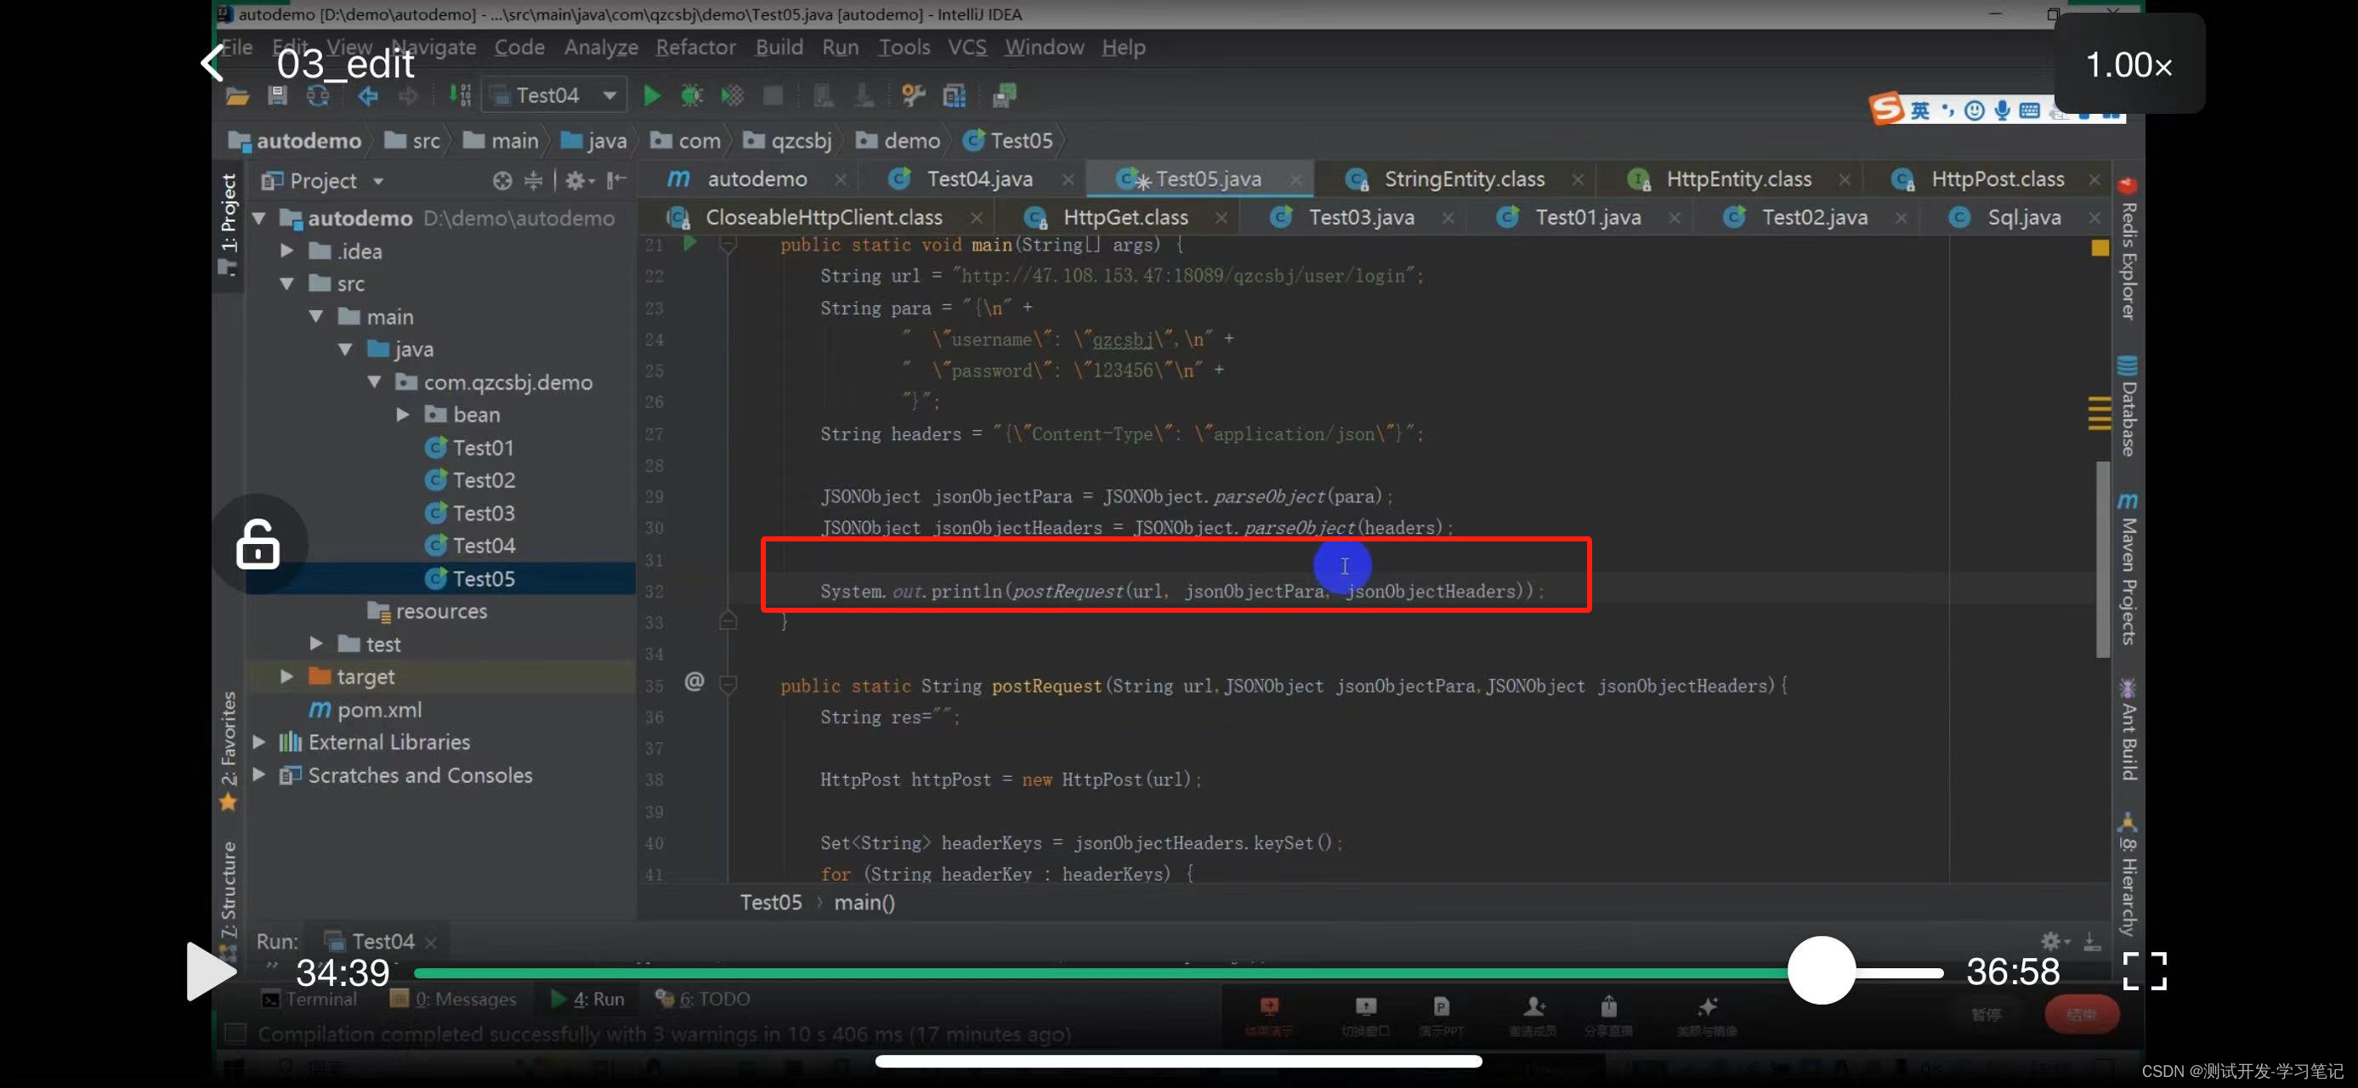The width and height of the screenshot is (2358, 1088).
Task: Click the Debug bug icon in toolbar
Action: click(x=692, y=95)
